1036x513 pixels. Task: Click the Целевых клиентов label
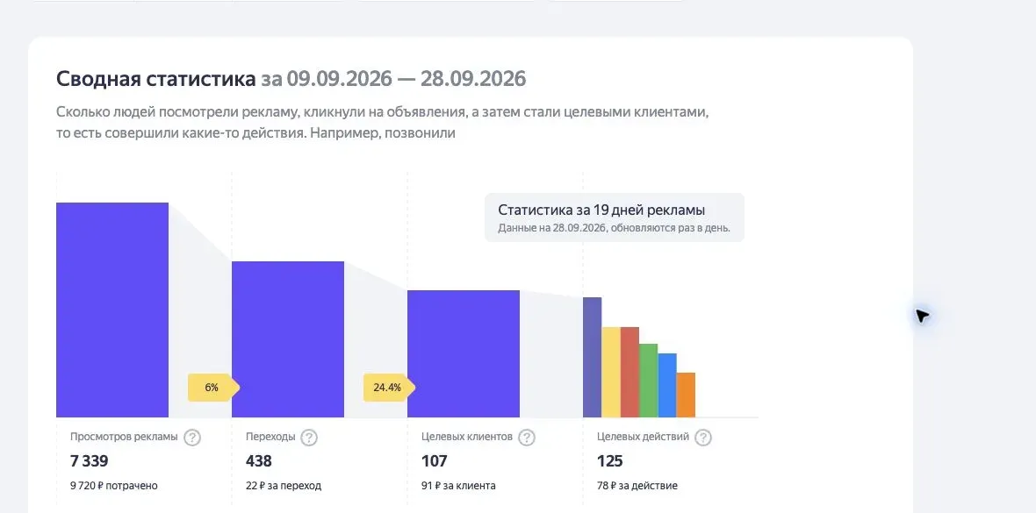(x=467, y=437)
